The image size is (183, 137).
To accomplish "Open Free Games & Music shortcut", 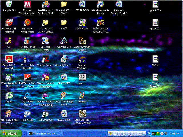I will [x=9, y=80].
